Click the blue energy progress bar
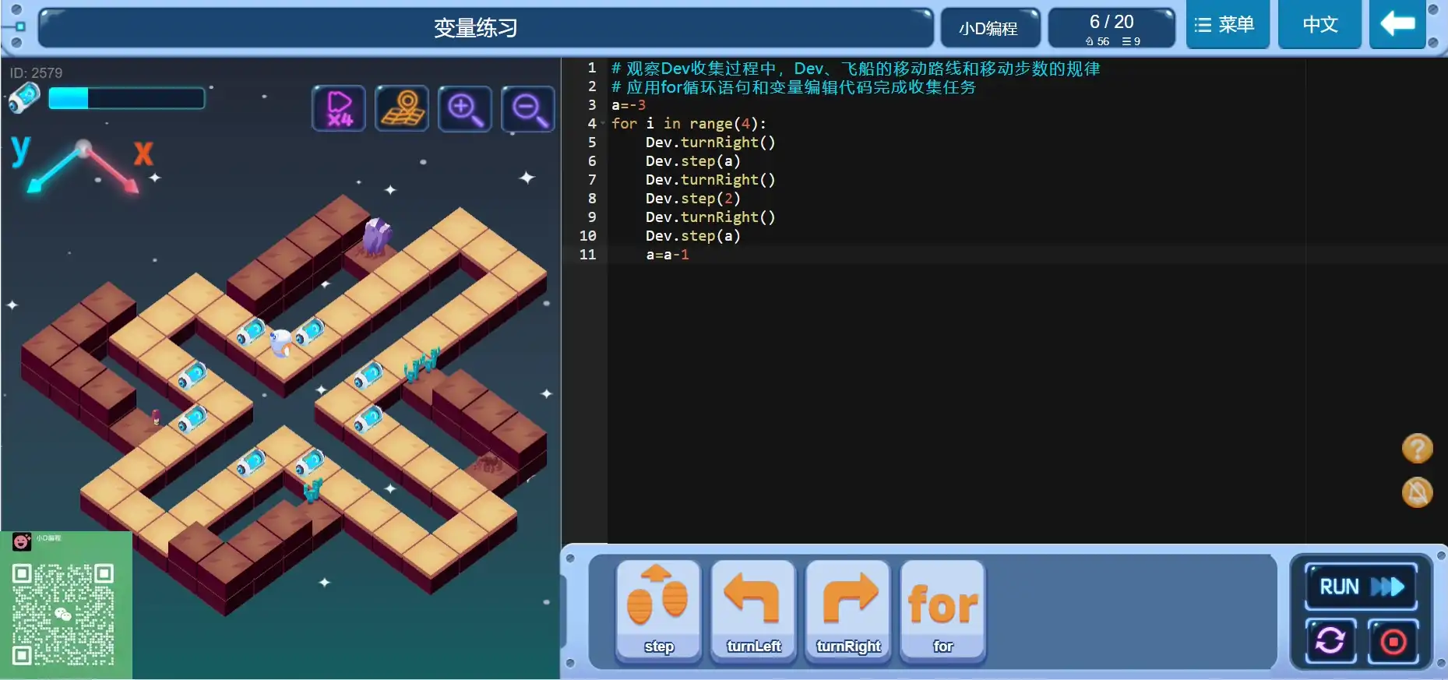 coord(126,98)
